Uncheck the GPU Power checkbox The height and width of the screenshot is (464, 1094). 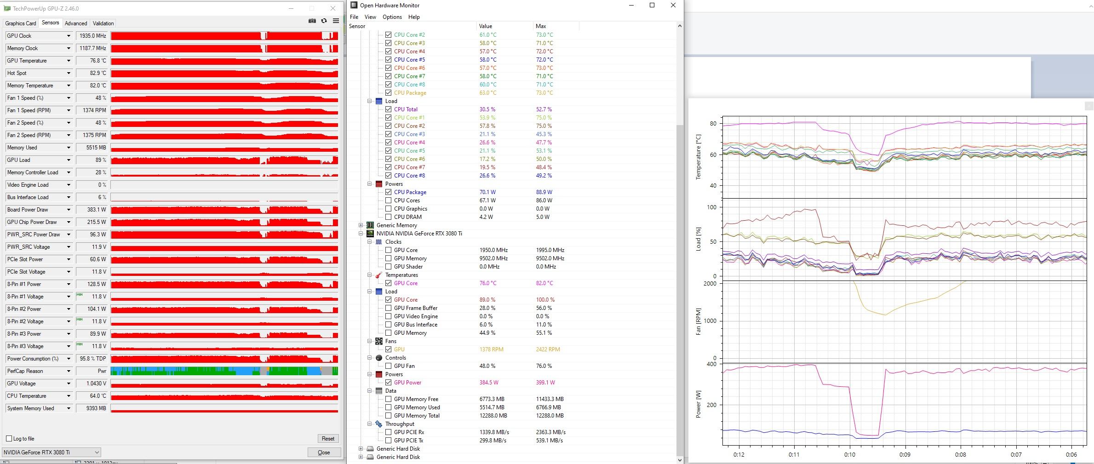[x=389, y=383]
